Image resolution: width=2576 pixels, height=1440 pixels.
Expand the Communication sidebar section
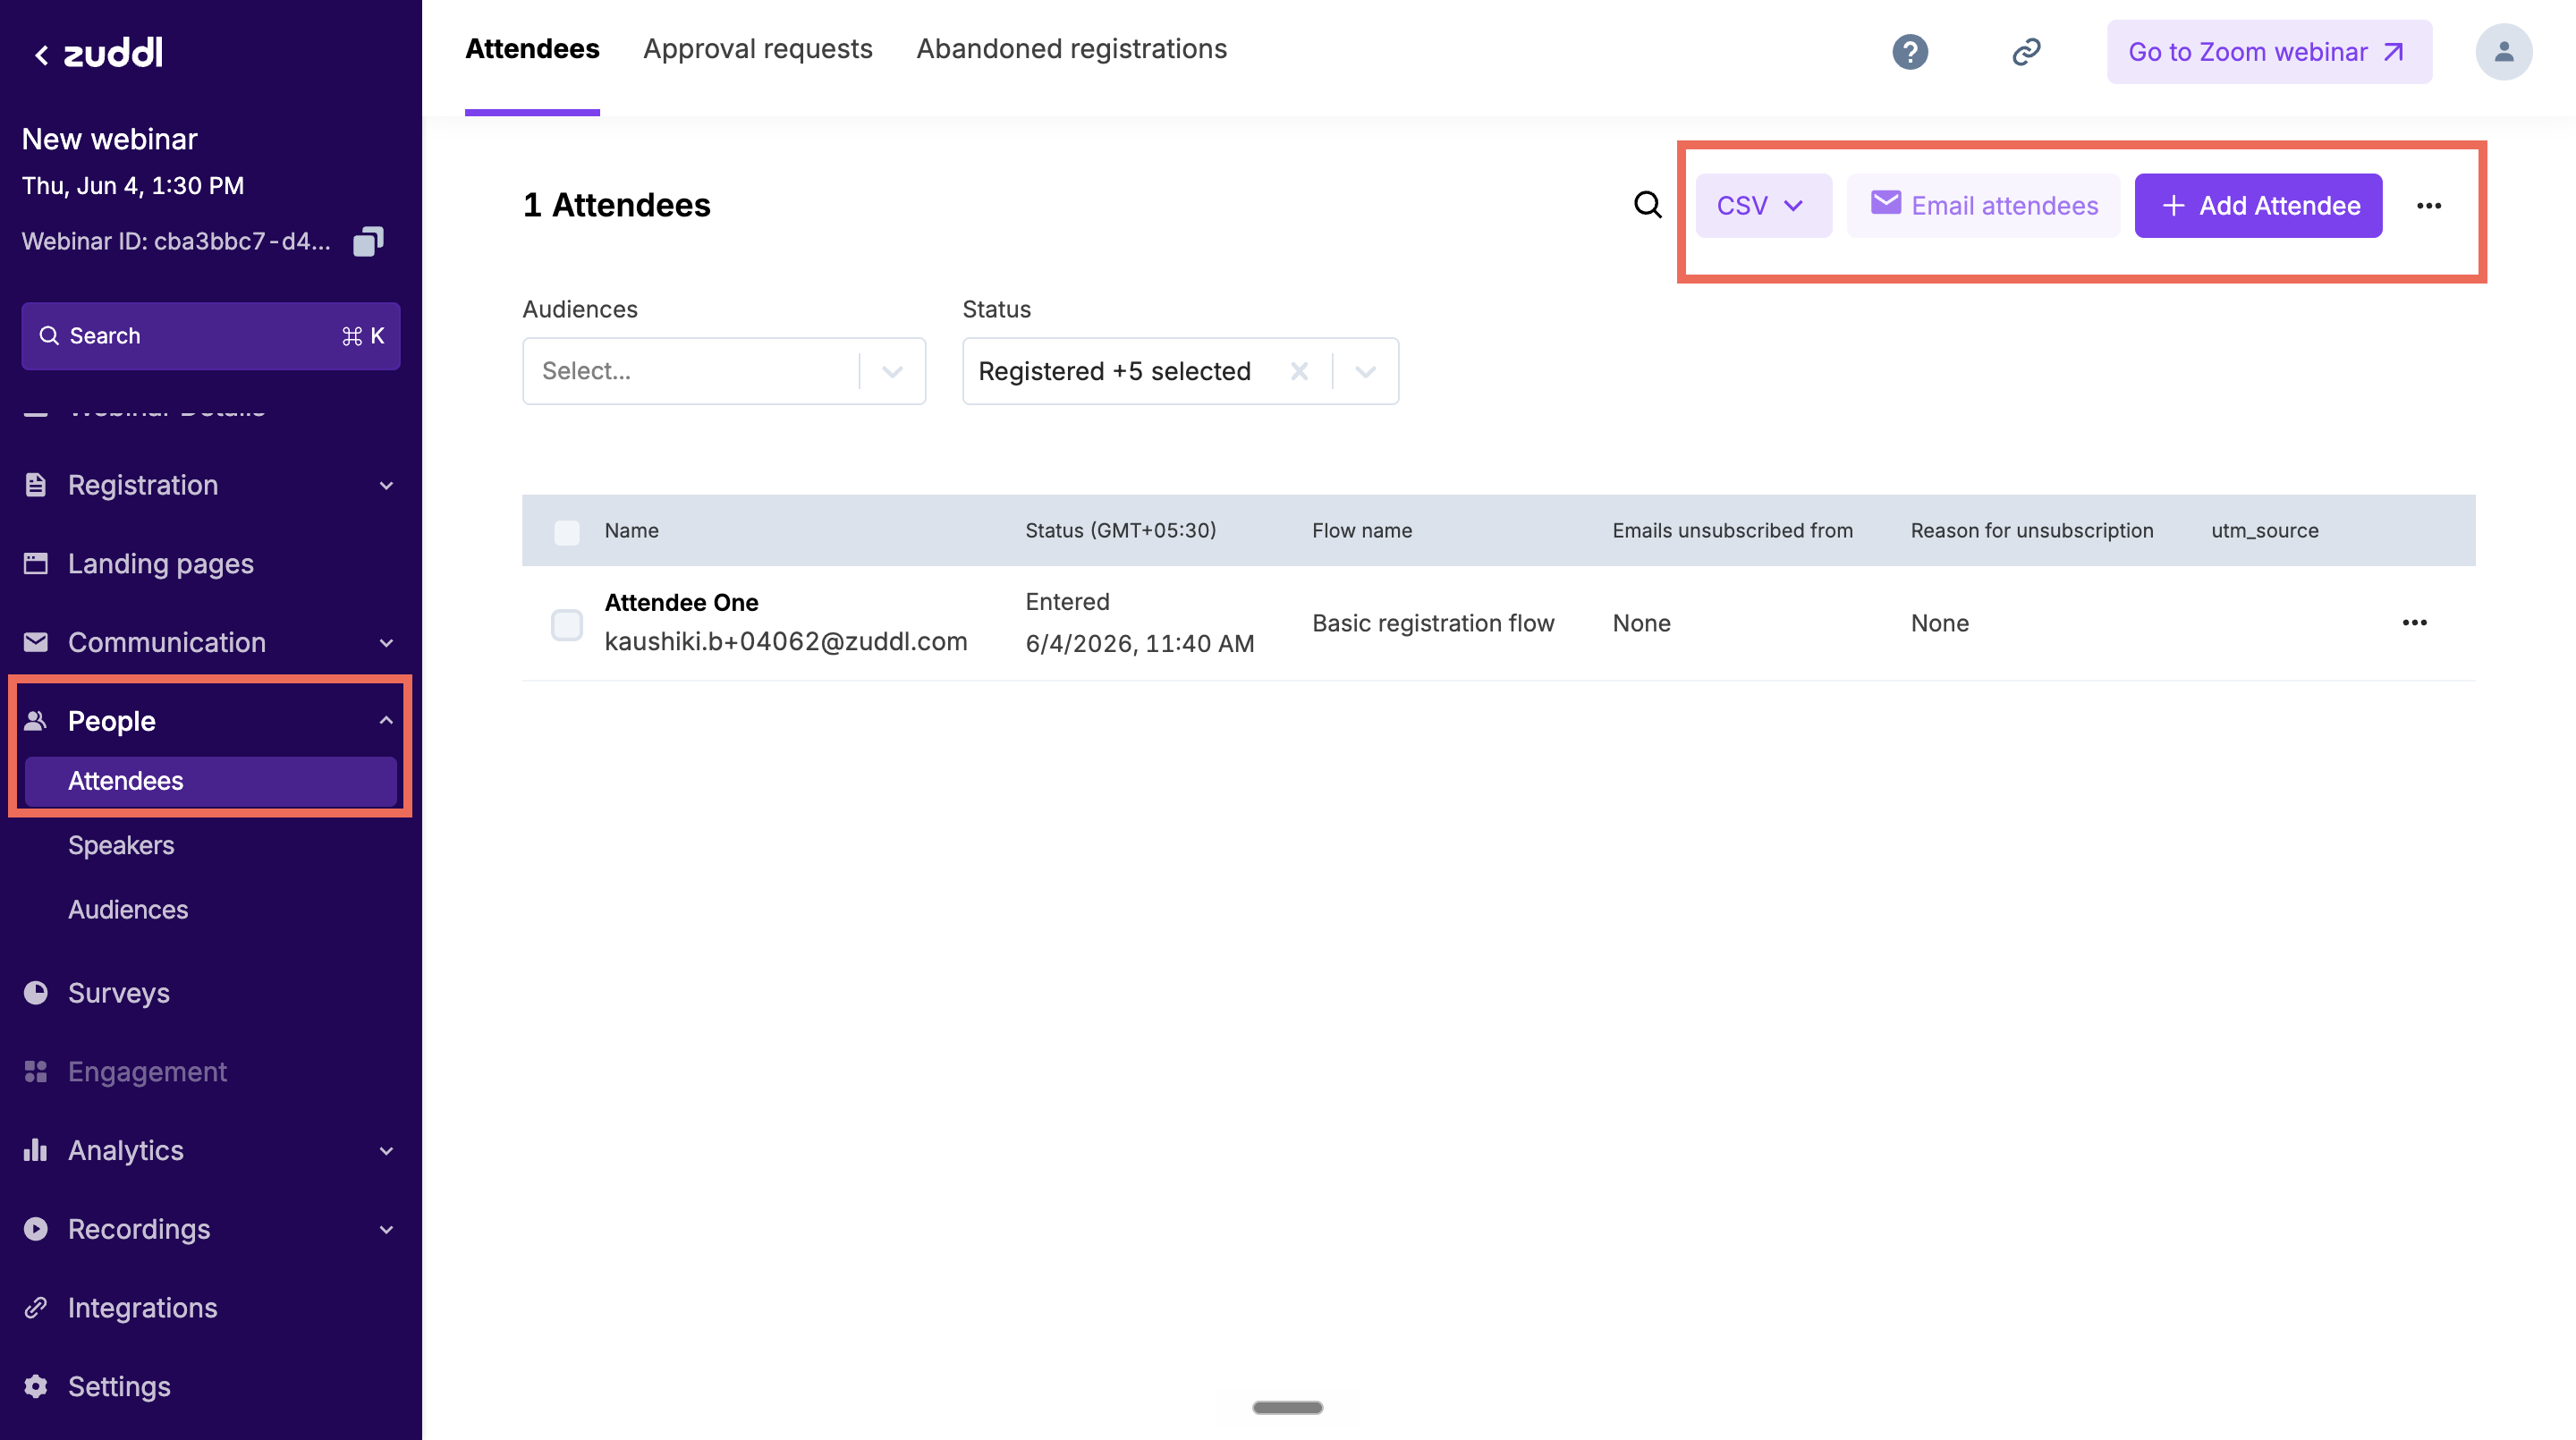(386, 642)
